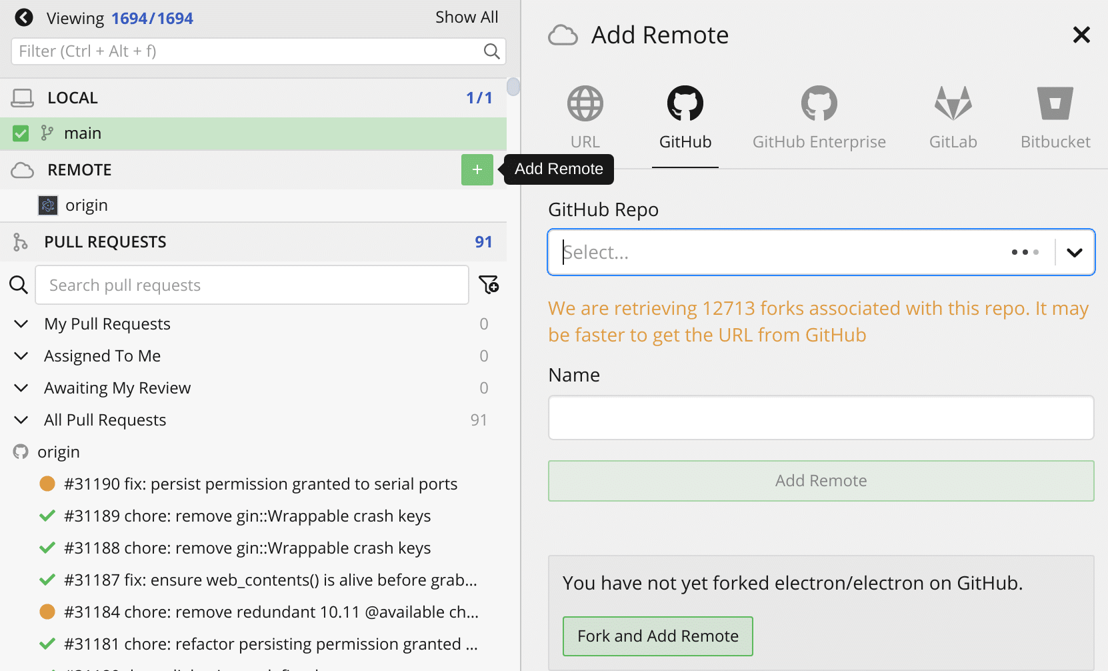Switch to the GitHub tab label
1108x671 pixels.
click(685, 141)
